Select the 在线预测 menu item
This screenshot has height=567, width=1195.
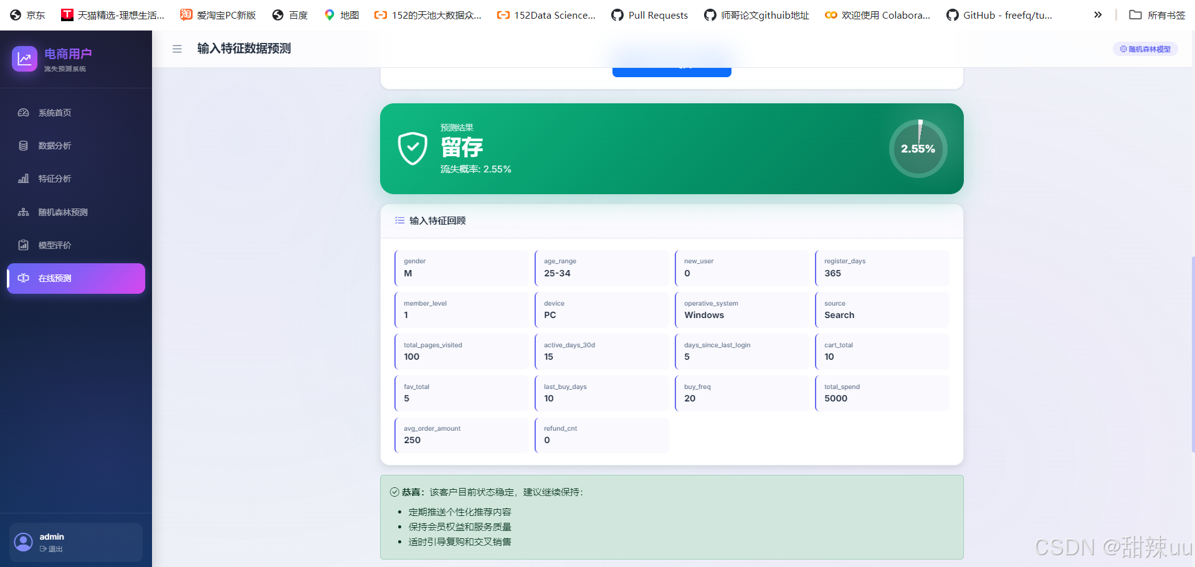[x=76, y=278]
